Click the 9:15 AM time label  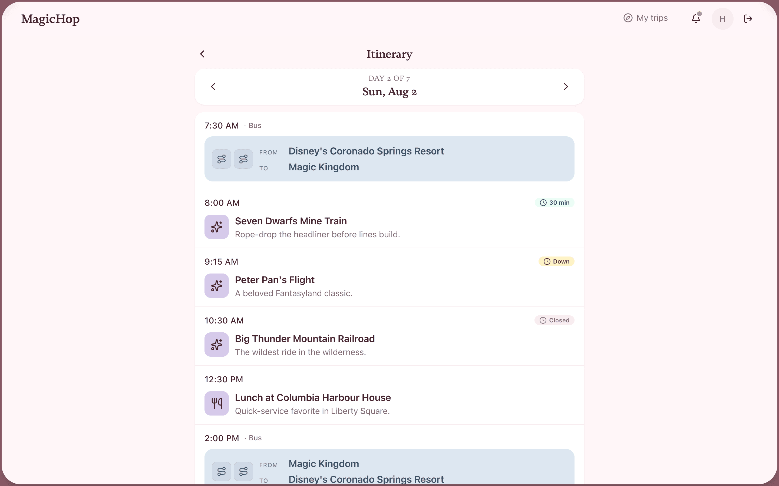tap(222, 262)
